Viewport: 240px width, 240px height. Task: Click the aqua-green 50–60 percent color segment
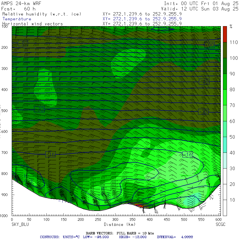(225, 129)
